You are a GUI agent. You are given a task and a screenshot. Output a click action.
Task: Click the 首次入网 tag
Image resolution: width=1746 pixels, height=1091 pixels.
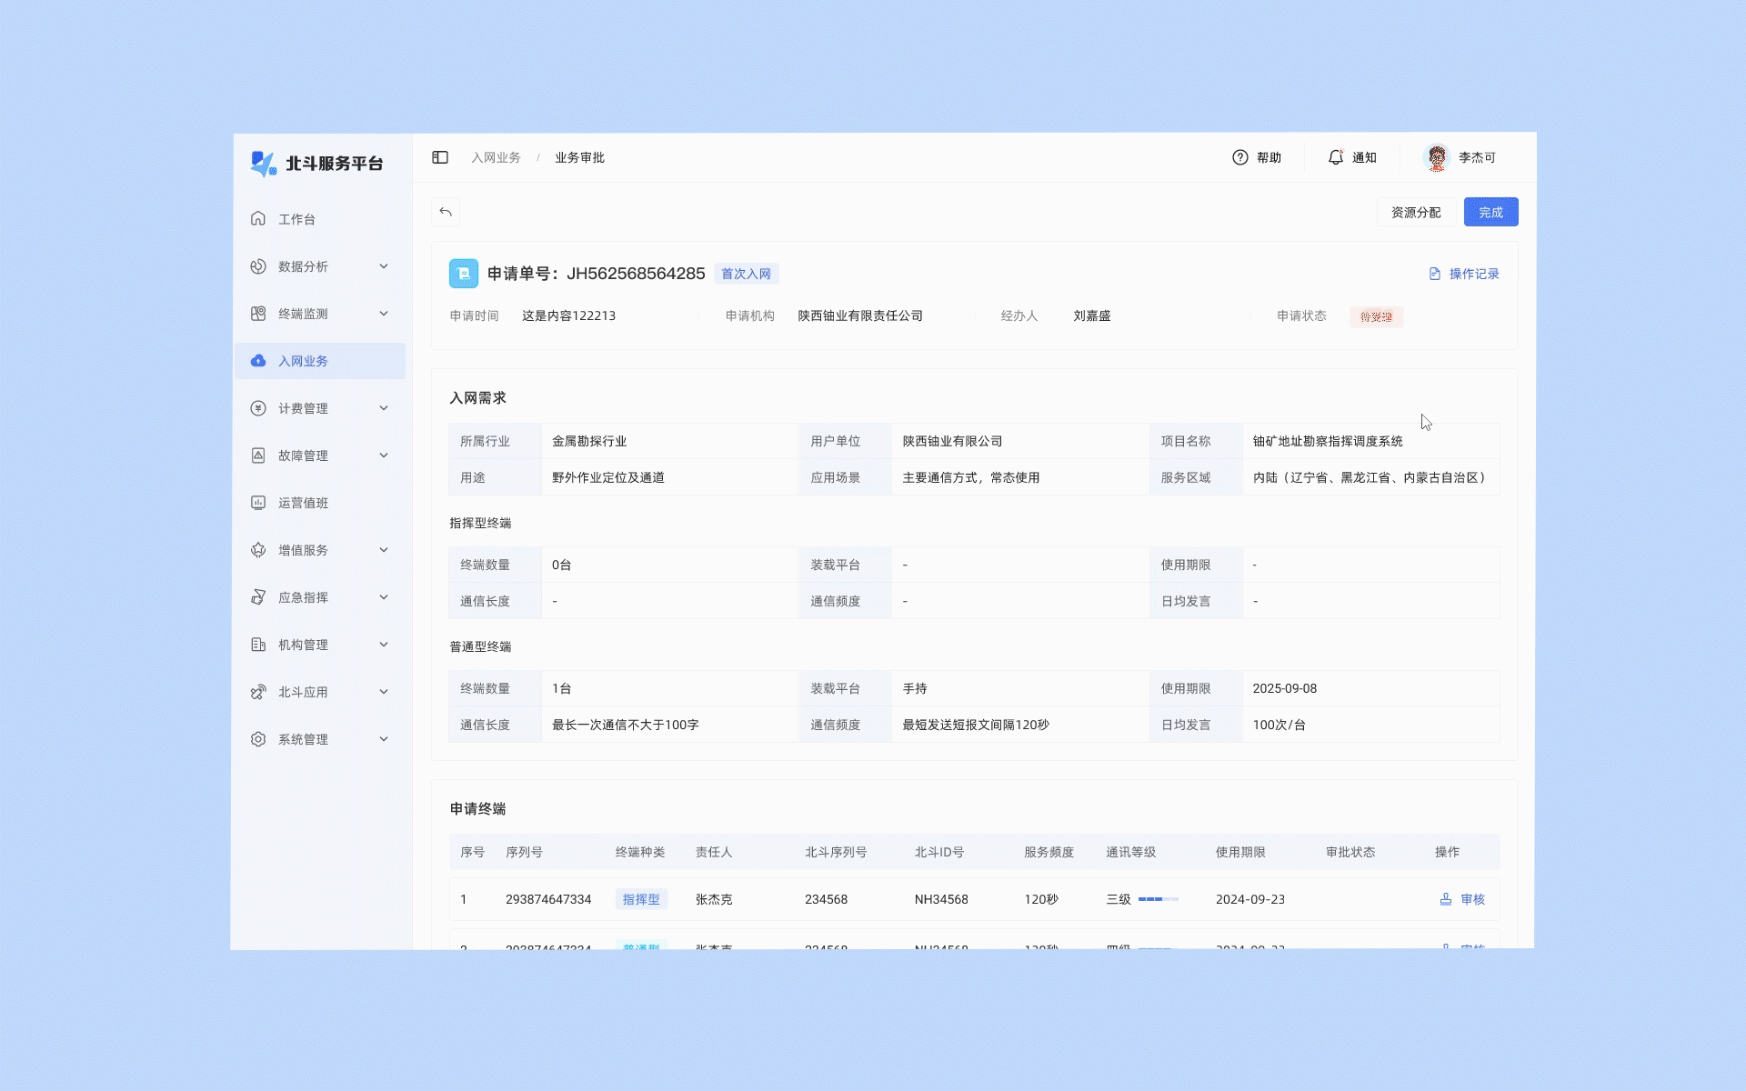pos(746,274)
